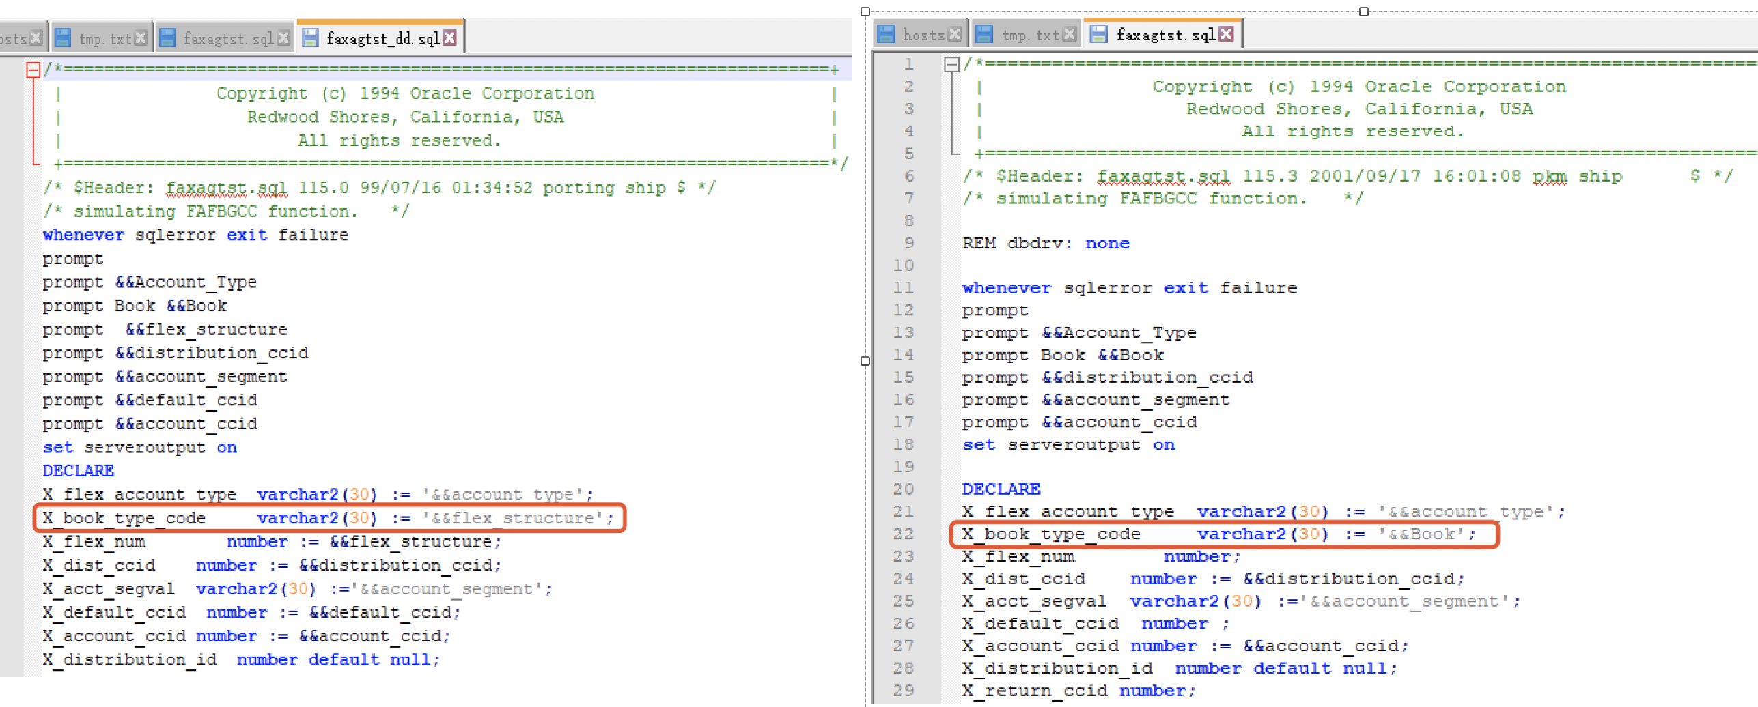Click 'X_dist_ccid number' line in left window
The image size is (1758, 707).
coord(272,566)
